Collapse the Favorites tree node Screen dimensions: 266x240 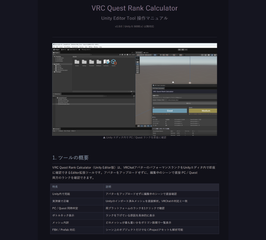(53, 56)
